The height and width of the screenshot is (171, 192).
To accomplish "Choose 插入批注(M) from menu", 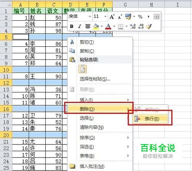I will 100,166.
